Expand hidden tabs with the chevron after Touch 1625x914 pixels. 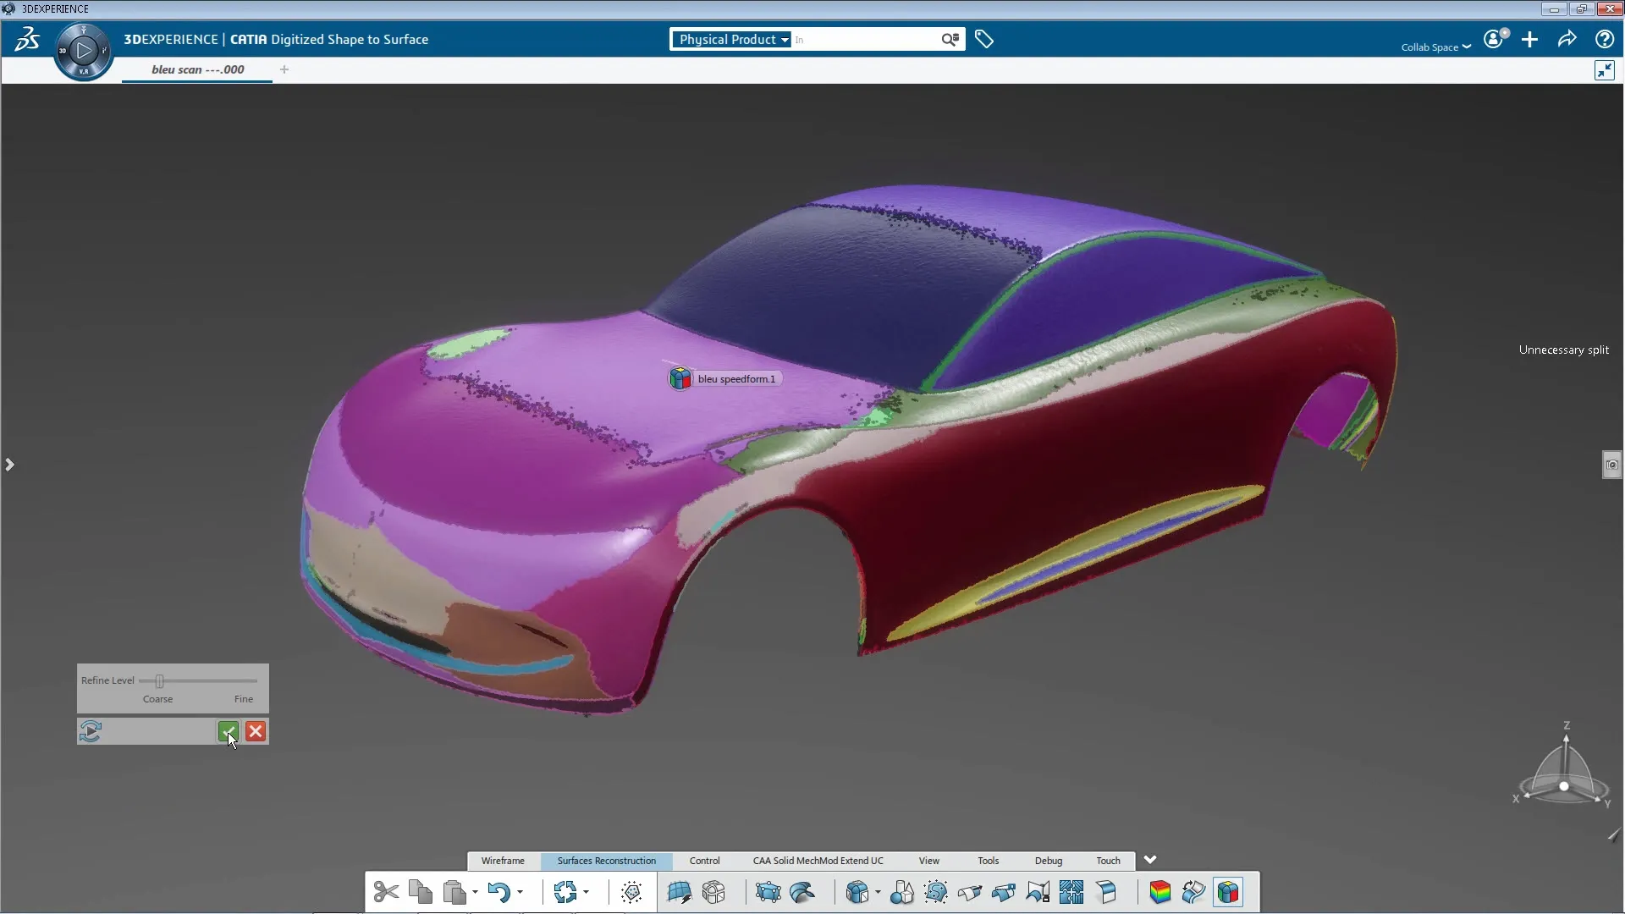tap(1149, 859)
